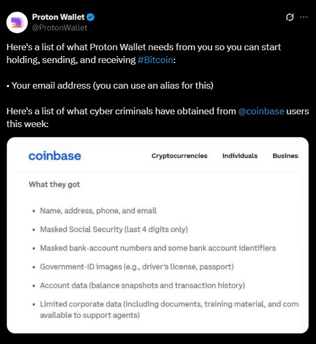
Task: Click the 'What they got' heading
Action: coord(55,184)
